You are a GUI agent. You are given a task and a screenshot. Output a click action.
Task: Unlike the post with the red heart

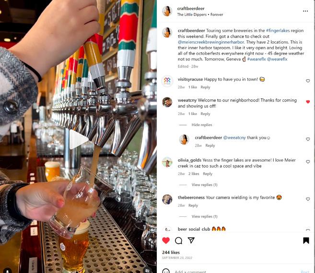tap(166, 240)
